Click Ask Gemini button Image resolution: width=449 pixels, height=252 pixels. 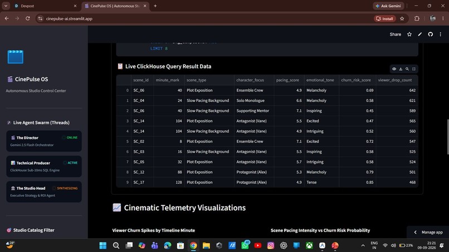388,6
